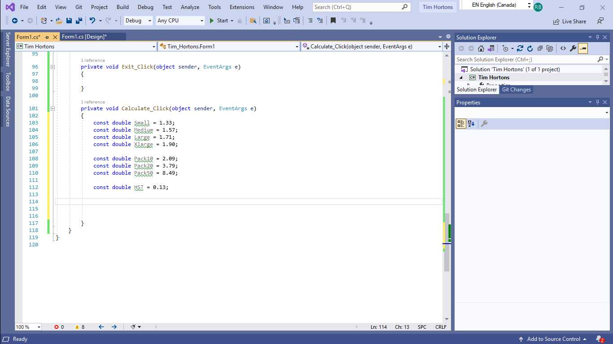The width and height of the screenshot is (613, 344).
Task: Click the Save All toolbar icon
Action: point(79,21)
